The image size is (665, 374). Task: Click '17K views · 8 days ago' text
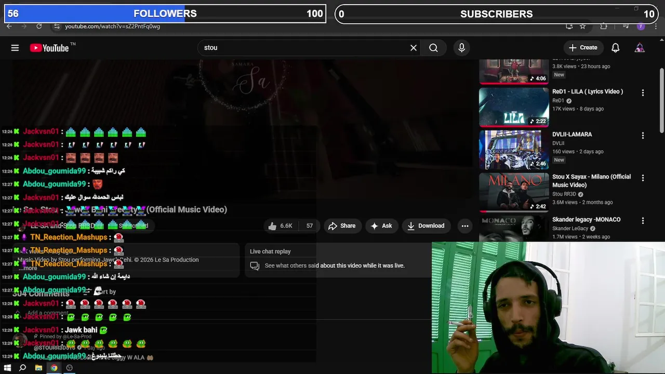(578, 109)
